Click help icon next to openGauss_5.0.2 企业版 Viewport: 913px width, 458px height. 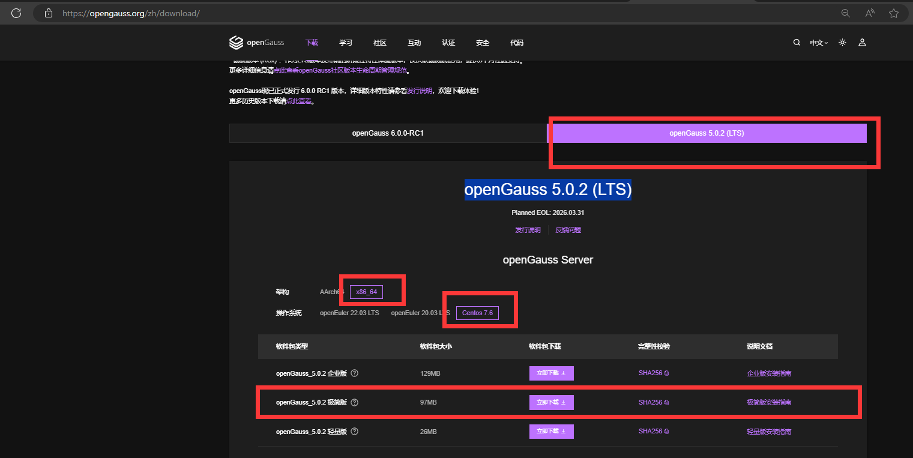pyautogui.click(x=354, y=373)
